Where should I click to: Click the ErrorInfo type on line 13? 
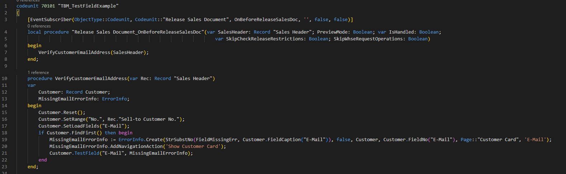tap(114, 99)
